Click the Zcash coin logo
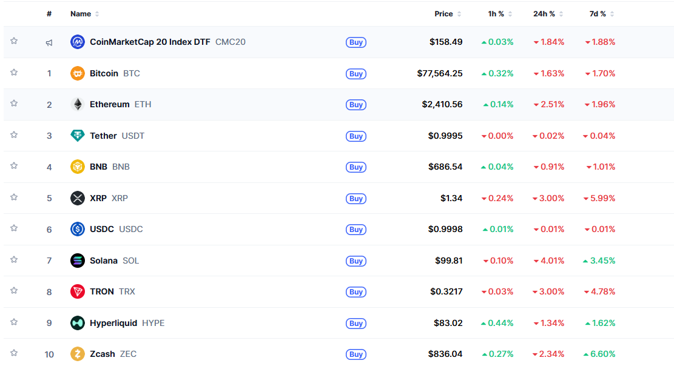This screenshot has width=674, height=369. (x=78, y=354)
